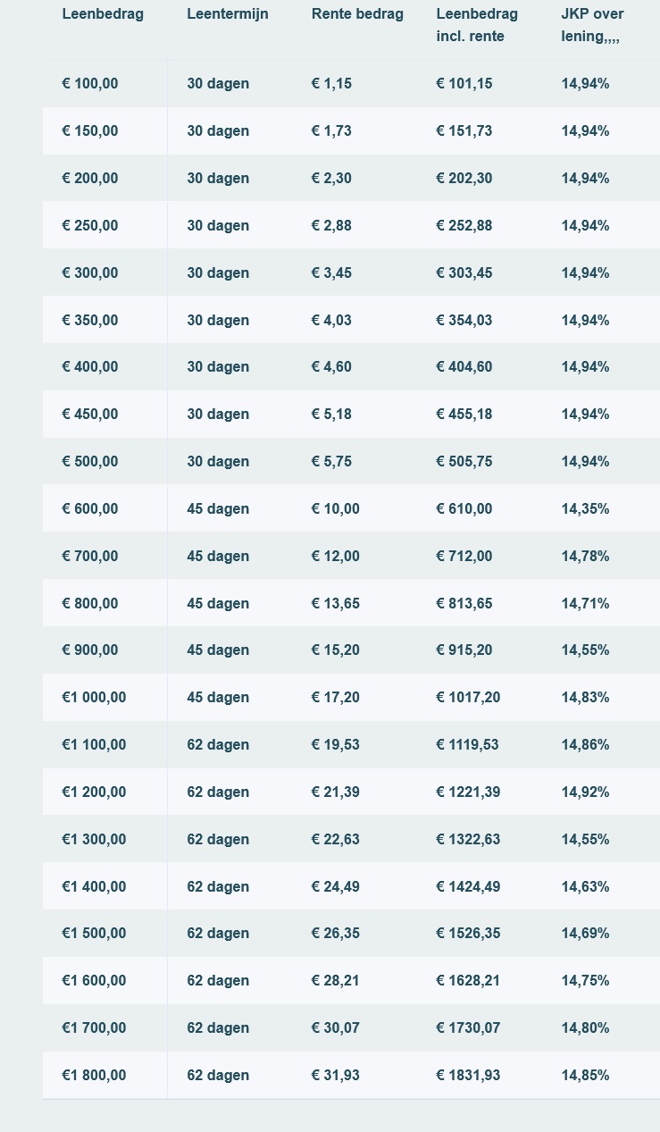Click the € 4,03 interest cell
The image size is (660, 1132).
(331, 320)
